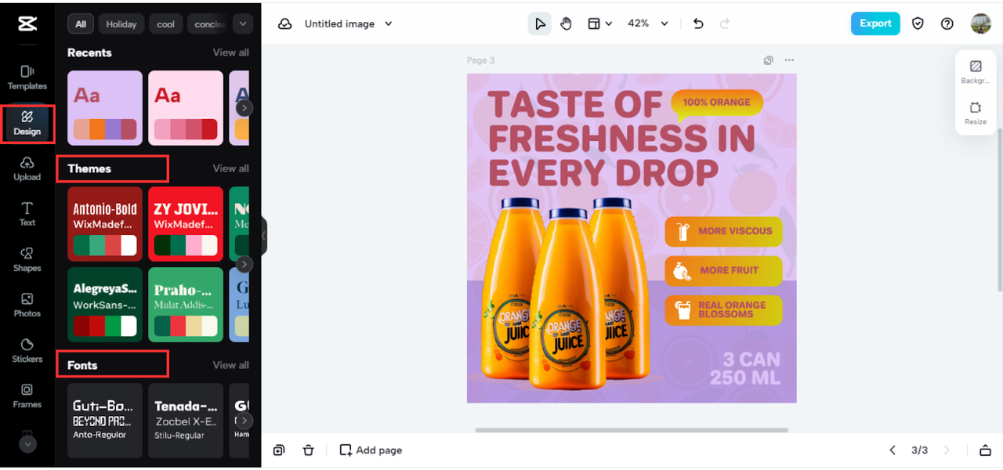
Task: Apply the Tenada font set
Action: coord(186,420)
